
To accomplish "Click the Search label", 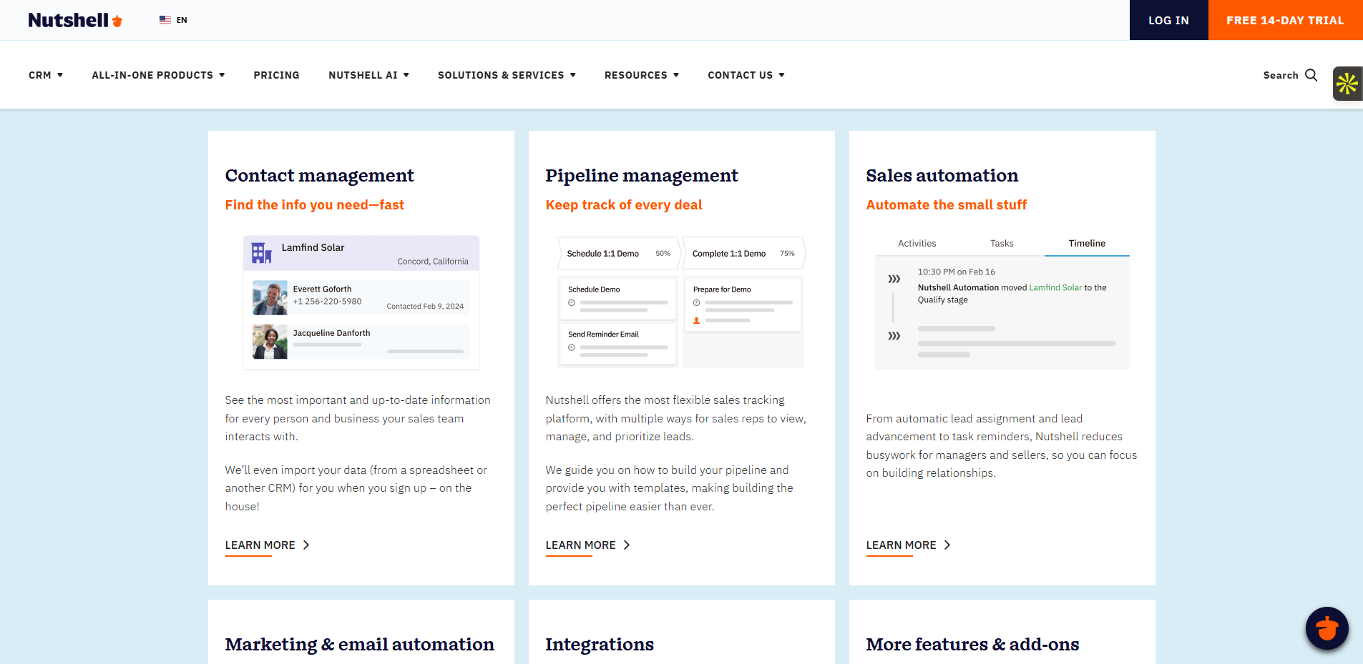I will click(x=1281, y=75).
